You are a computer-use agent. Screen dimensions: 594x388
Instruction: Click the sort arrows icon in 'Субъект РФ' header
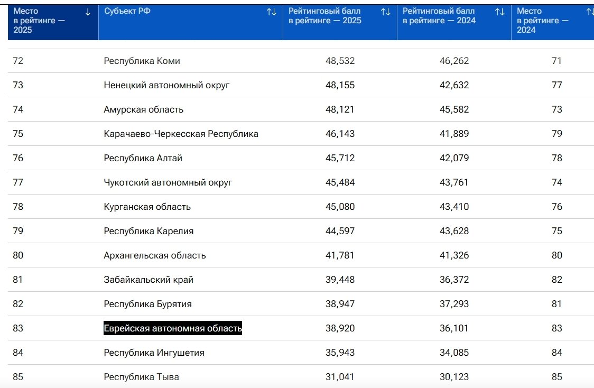271,12
